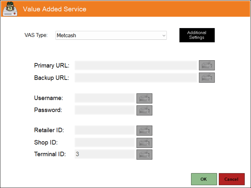251x188 pixels.
Task: Focus the Primary URL text field
Action: click(136, 65)
